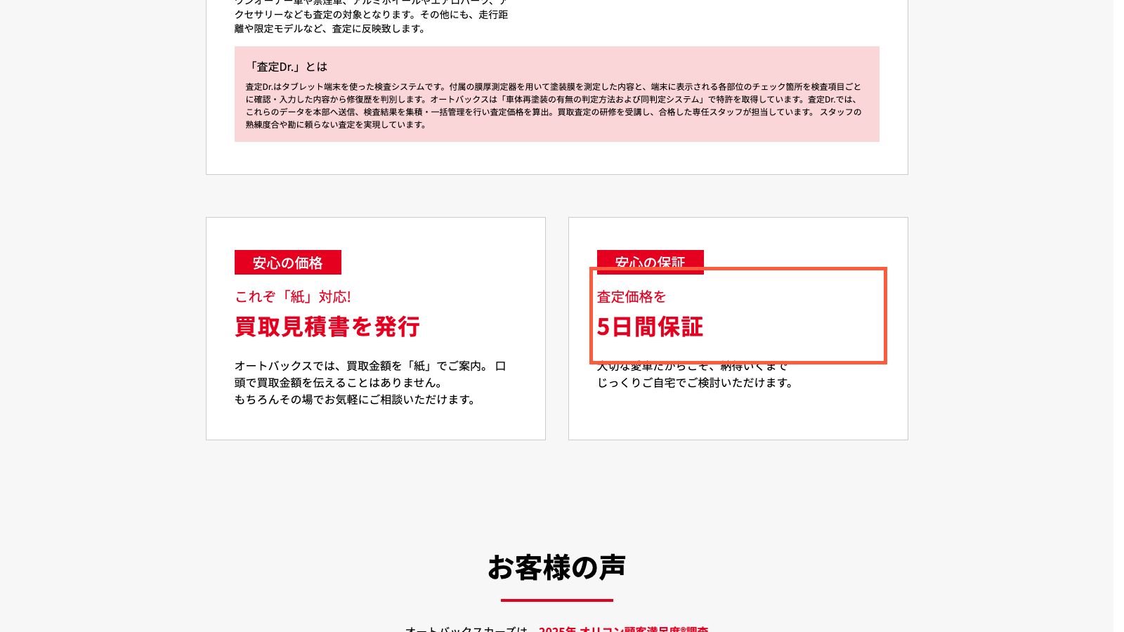Click the 安心の保証 red label
Image resolution: width=1124 pixels, height=632 pixels.
click(x=651, y=262)
